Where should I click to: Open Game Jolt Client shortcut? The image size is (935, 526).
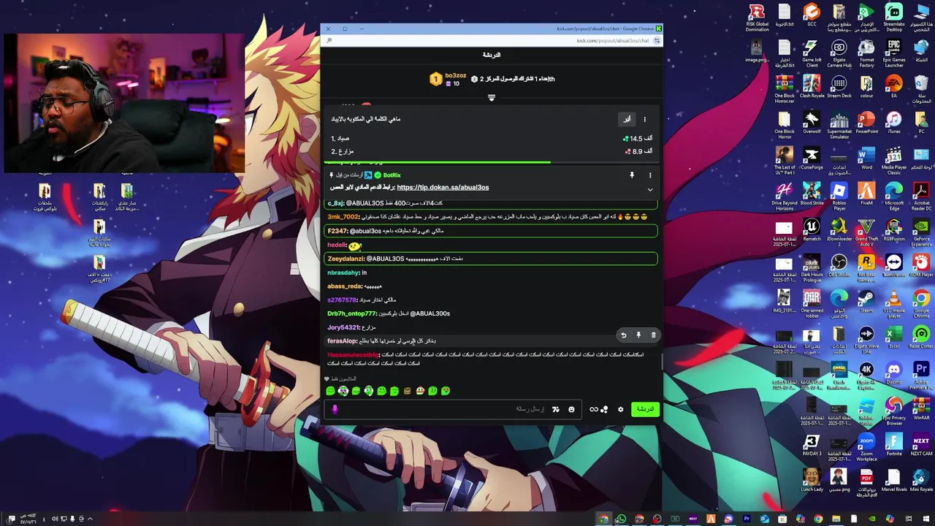point(812,53)
